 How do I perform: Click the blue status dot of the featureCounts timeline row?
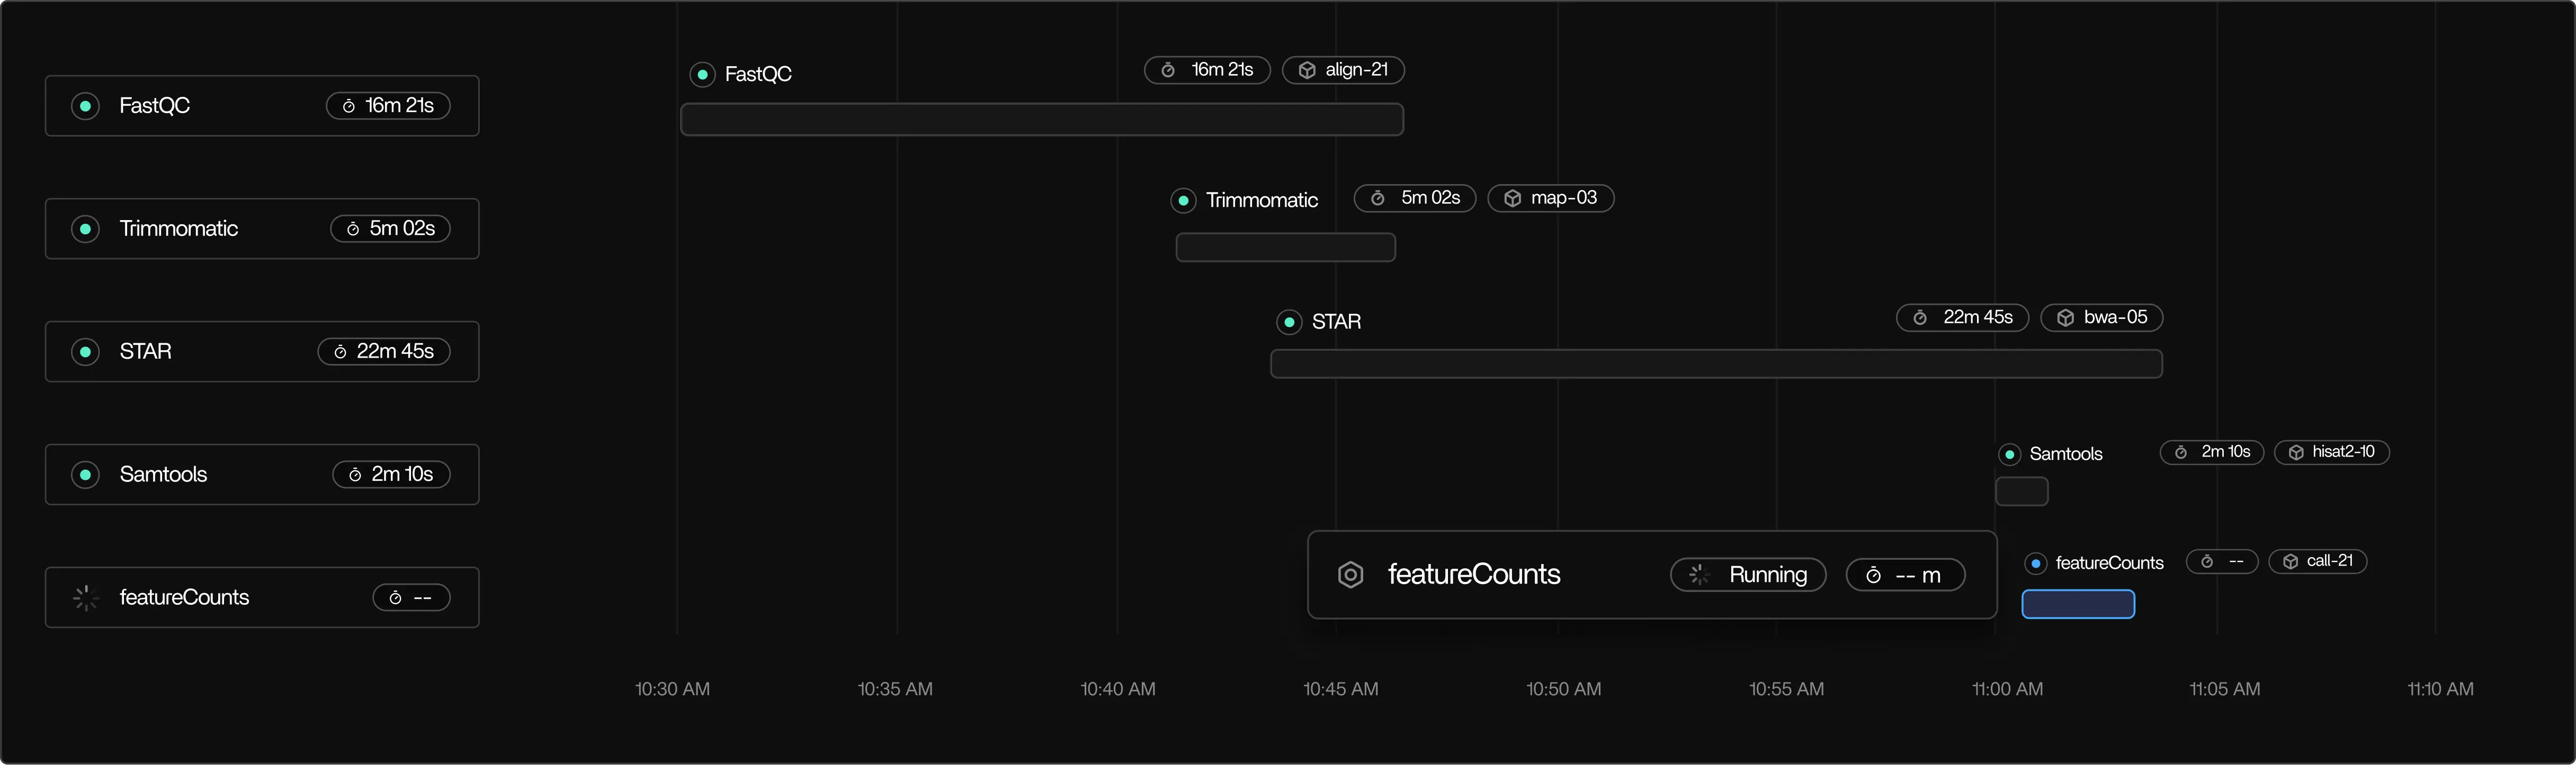(x=2035, y=563)
